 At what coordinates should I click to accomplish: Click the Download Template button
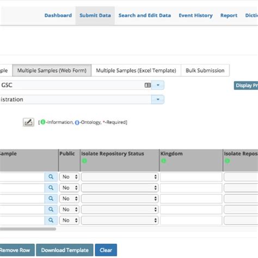click(x=65, y=250)
